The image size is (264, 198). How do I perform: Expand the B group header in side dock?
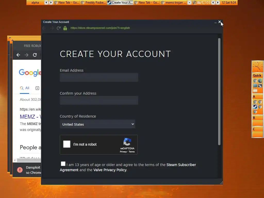(257, 118)
